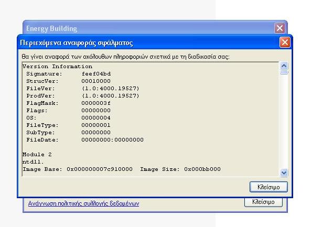
Task: Select the Signature value feef04bd
Action: 96,74
